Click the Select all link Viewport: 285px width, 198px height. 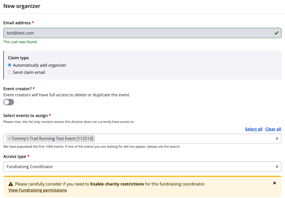[x=253, y=129]
